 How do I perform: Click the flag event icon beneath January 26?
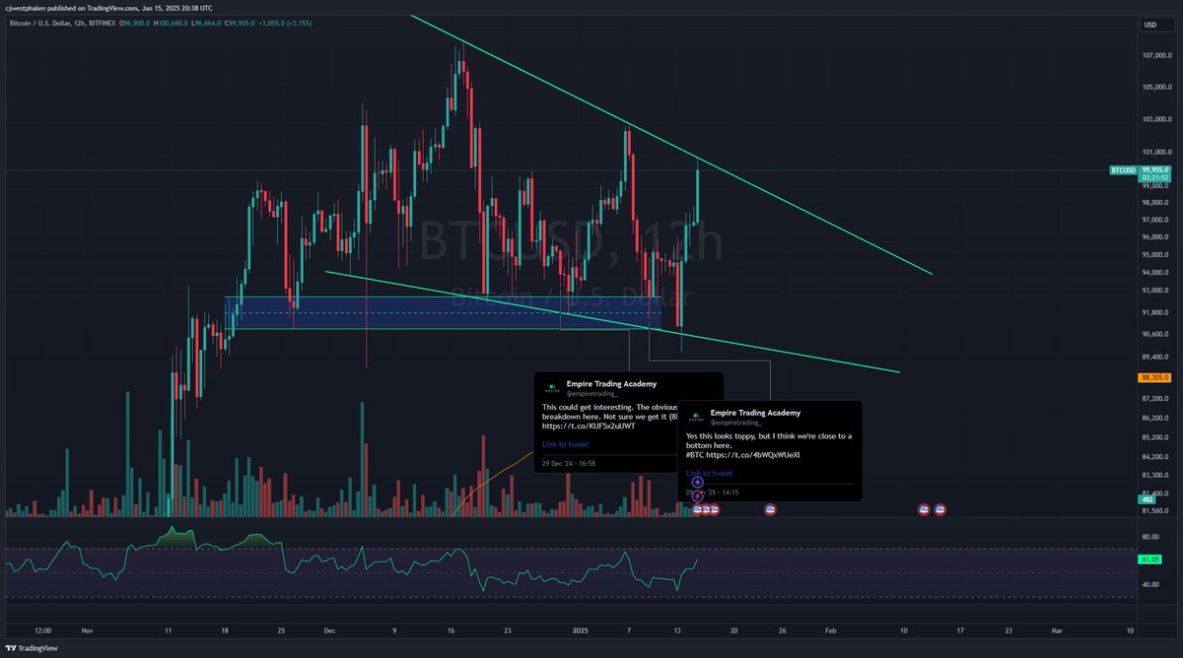click(770, 509)
